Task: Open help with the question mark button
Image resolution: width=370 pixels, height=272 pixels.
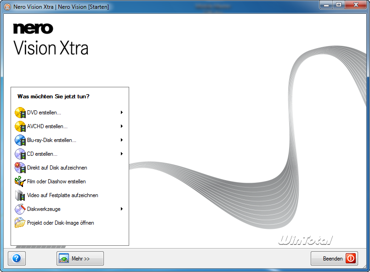Action: click(x=17, y=258)
